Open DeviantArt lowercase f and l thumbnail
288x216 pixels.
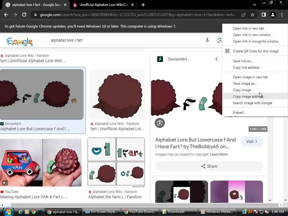click(x=42, y=94)
